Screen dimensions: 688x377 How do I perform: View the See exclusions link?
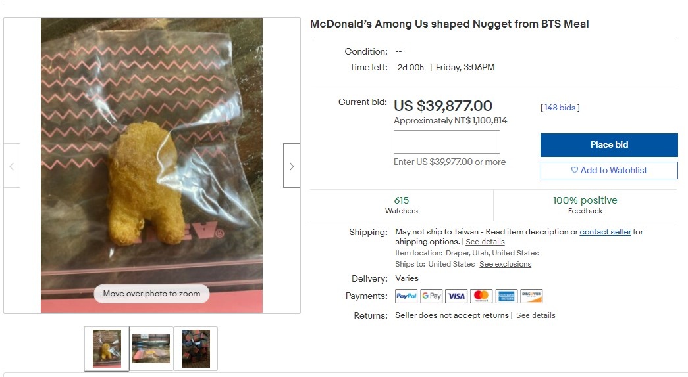pyautogui.click(x=505, y=264)
